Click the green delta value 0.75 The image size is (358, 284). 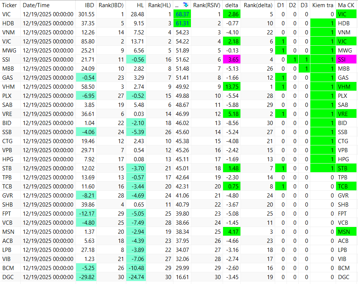(231, 186)
